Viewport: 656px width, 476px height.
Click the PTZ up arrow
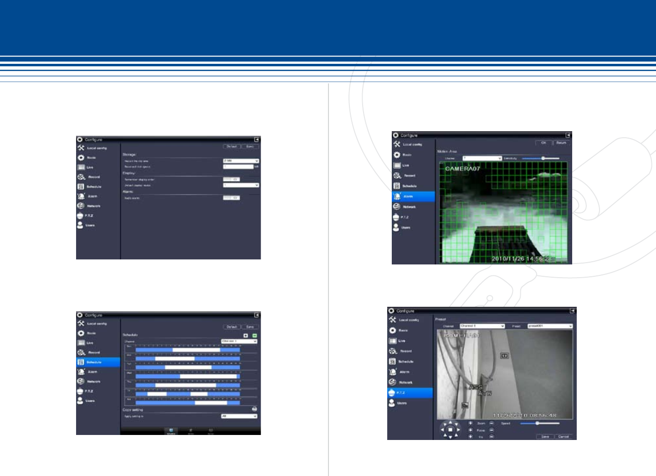[451, 423]
